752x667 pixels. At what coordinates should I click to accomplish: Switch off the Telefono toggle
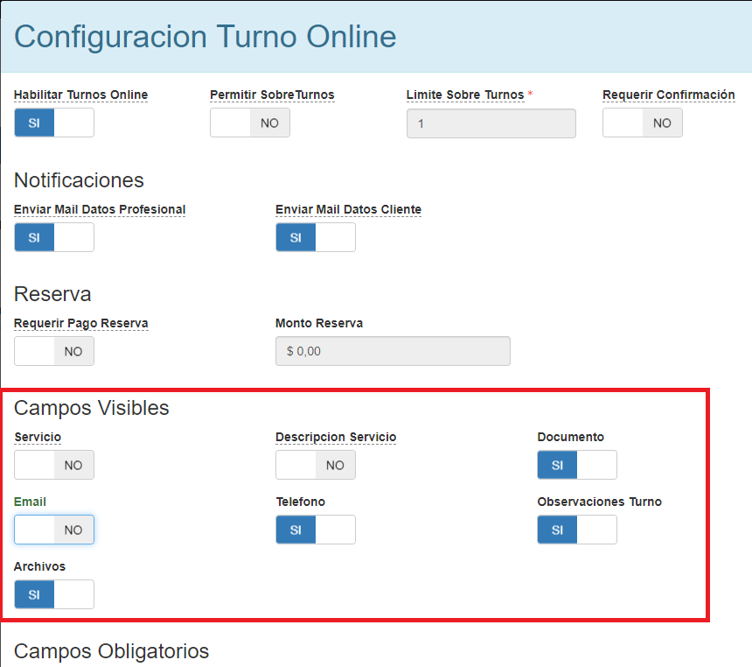click(x=315, y=530)
